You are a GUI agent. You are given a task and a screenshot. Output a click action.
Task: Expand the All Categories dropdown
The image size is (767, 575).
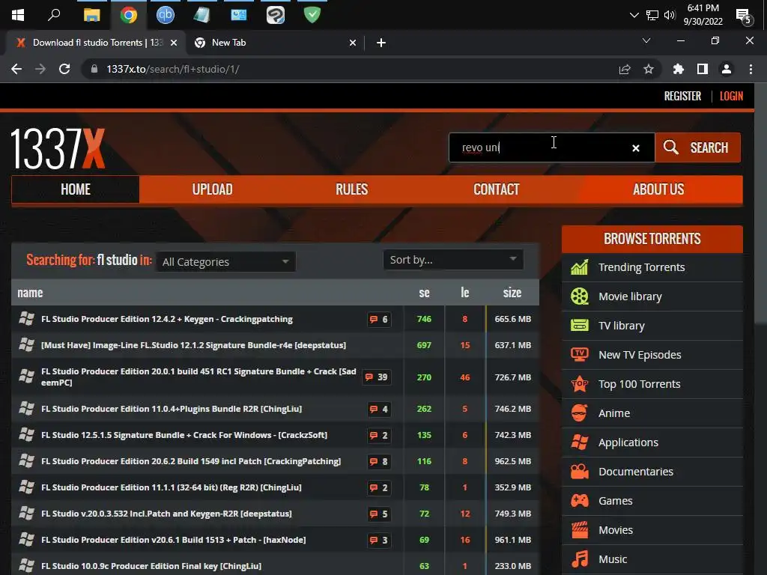[225, 261]
